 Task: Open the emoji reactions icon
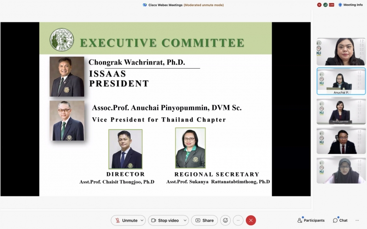[225, 220]
